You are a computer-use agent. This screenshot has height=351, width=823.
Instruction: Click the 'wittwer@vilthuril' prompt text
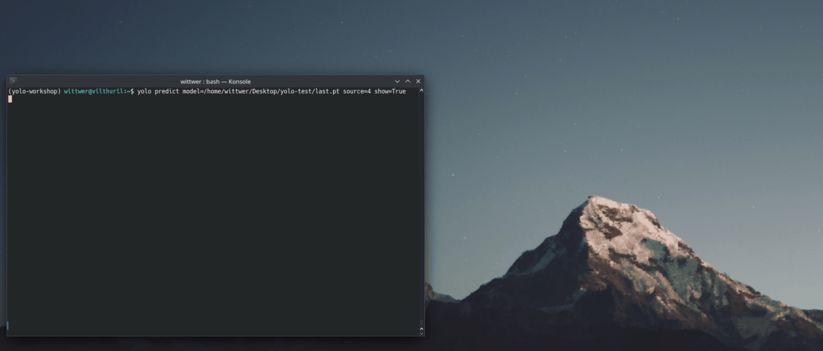(95, 91)
